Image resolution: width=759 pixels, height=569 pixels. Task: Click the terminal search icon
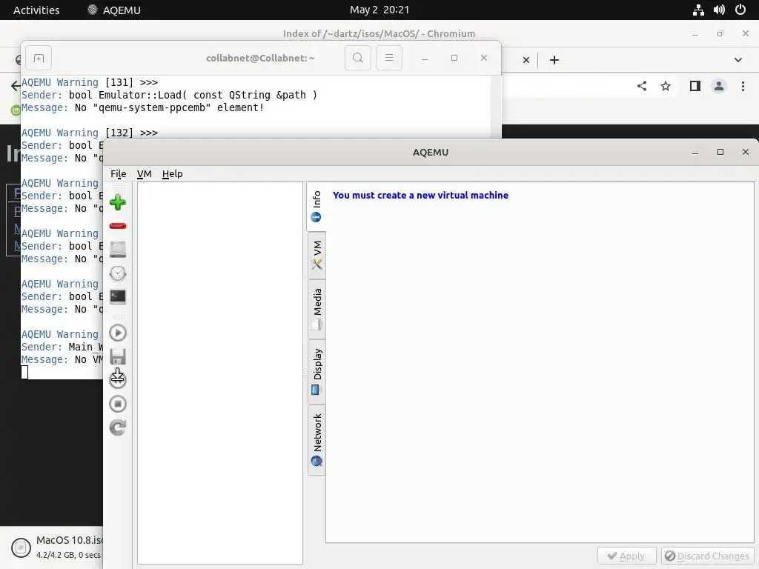(x=358, y=58)
